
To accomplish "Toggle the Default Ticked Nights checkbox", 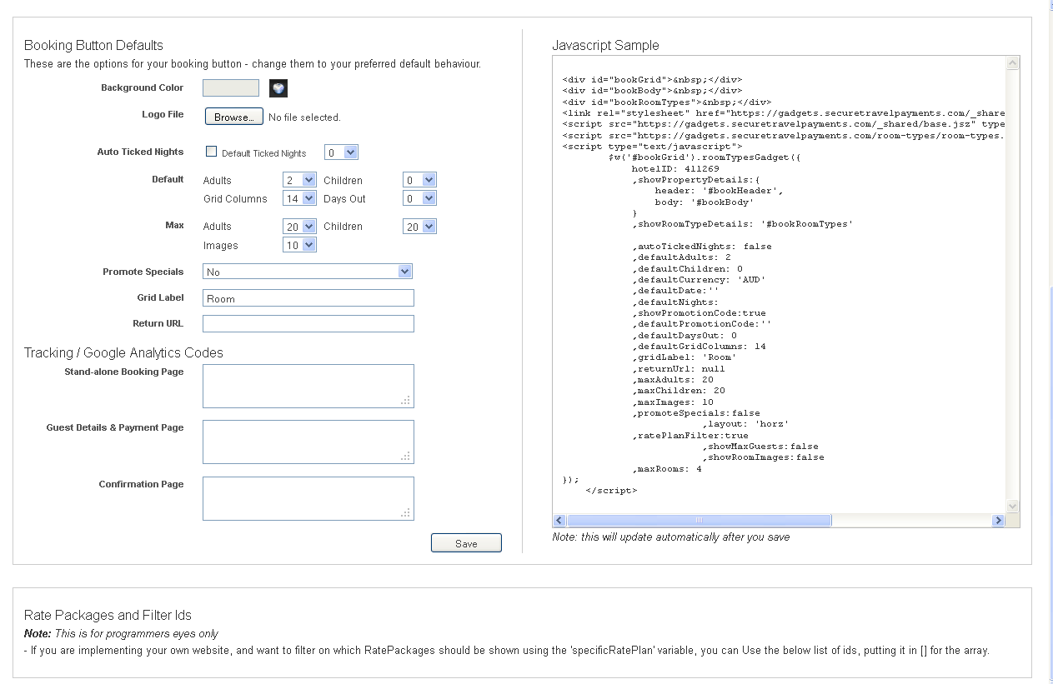I will [211, 152].
